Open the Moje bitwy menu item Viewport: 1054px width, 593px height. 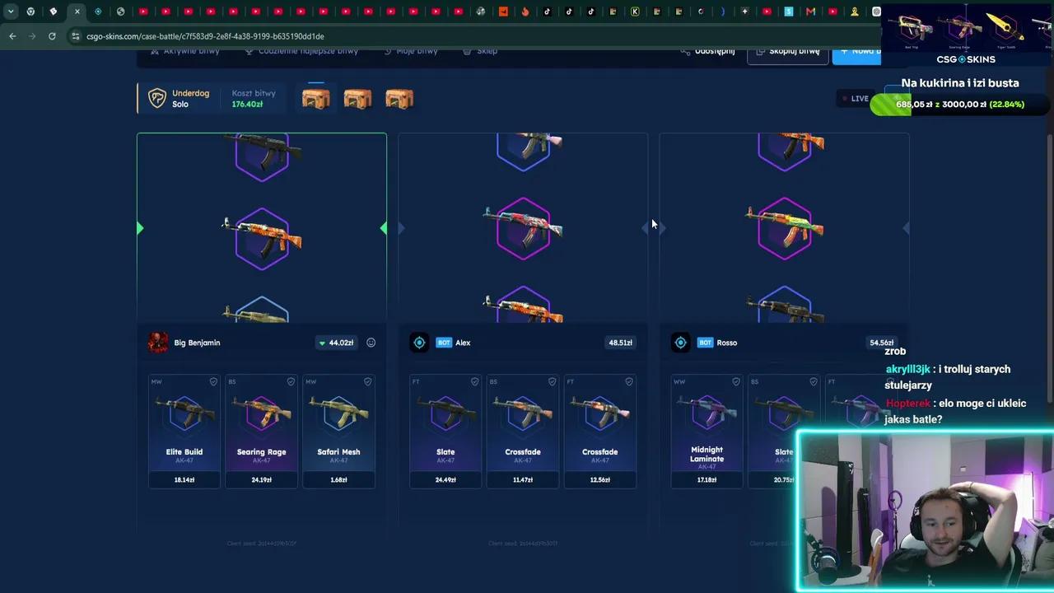point(410,51)
